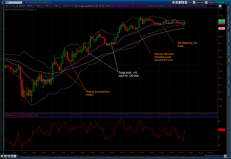This screenshot has height=159, width=231.
Task: Click the Gold Futures, ETH title text
Action: point(39,3)
